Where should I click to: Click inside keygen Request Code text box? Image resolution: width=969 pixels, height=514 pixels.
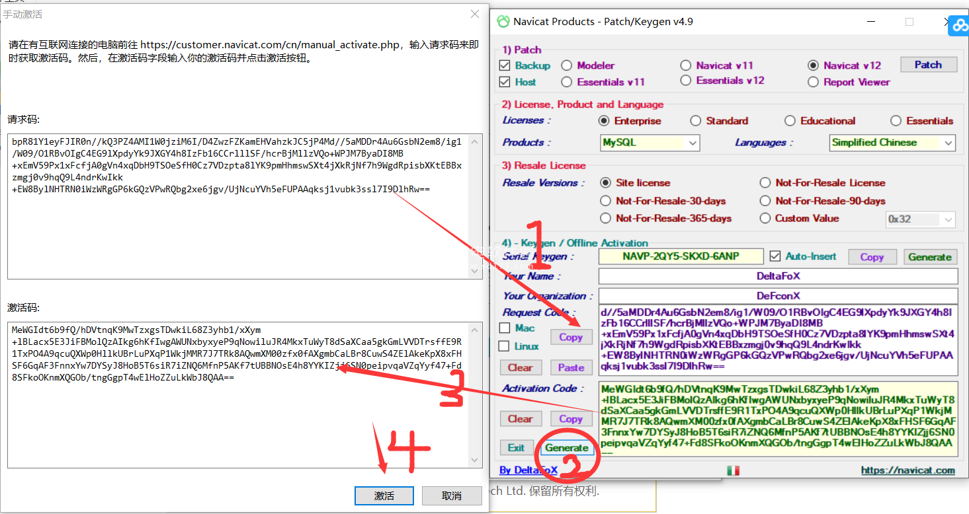coord(778,342)
